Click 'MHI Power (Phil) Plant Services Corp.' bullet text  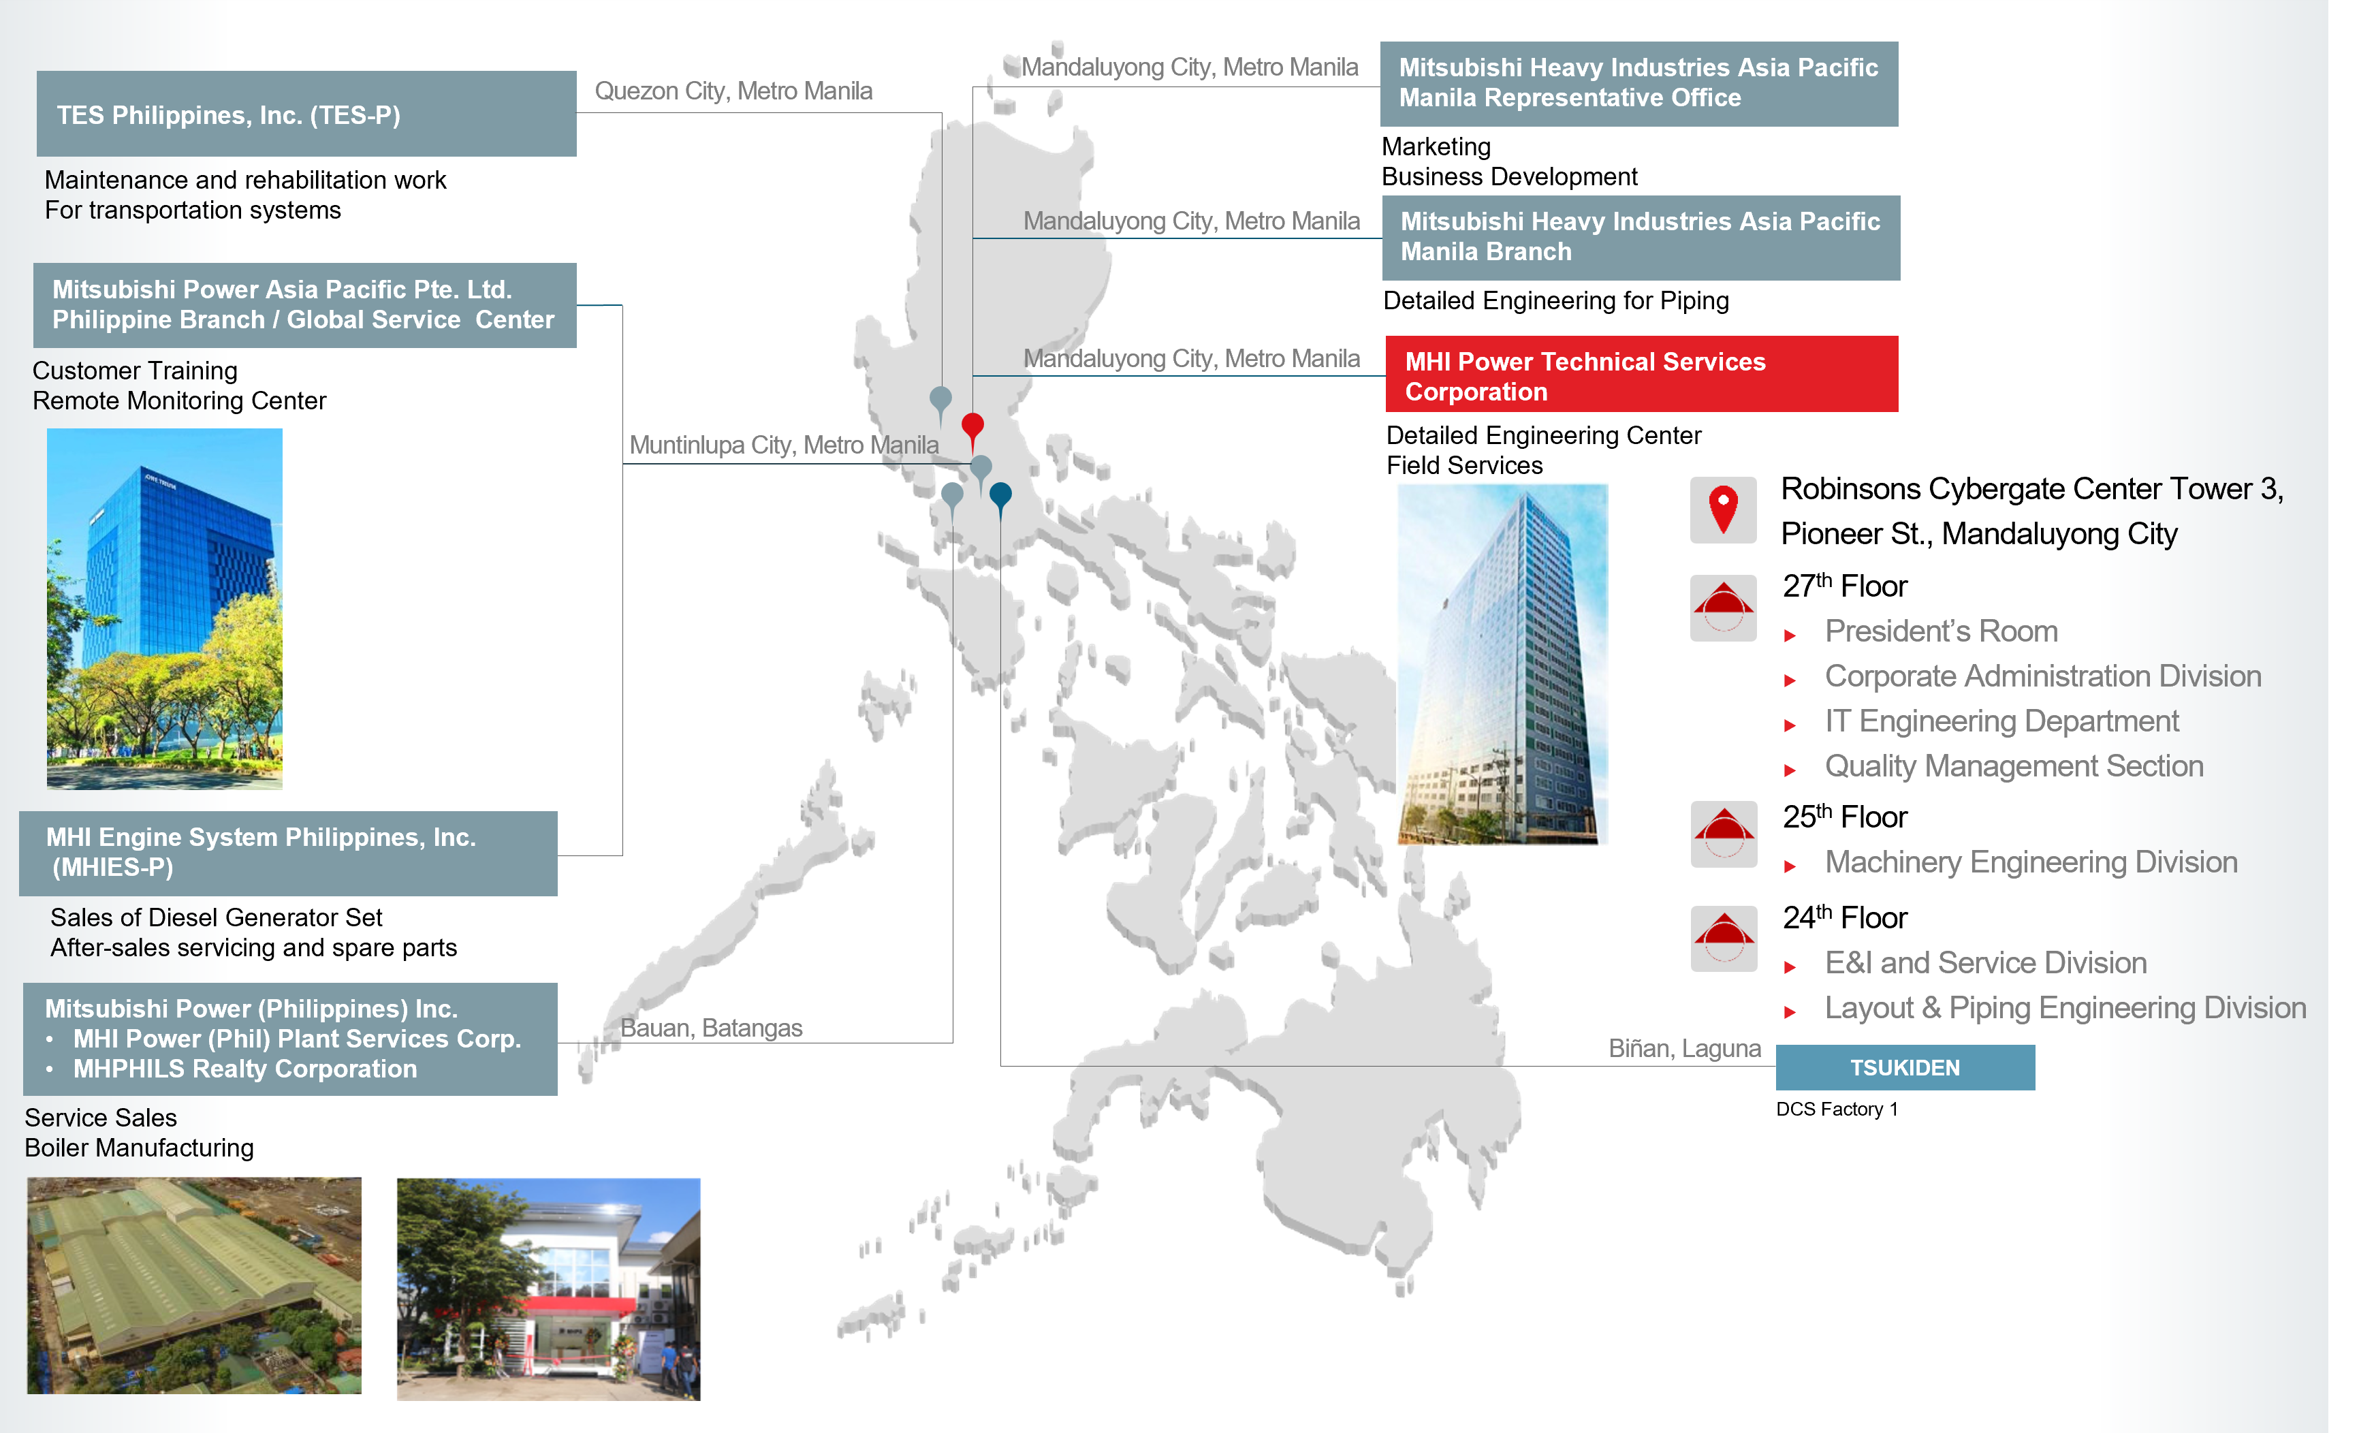click(x=298, y=1039)
